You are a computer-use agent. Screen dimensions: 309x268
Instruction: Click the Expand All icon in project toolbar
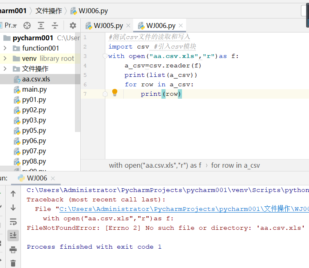coord(41,25)
